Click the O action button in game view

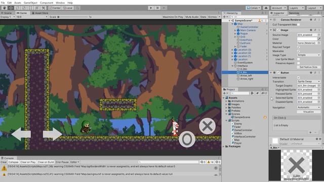coord(187,140)
